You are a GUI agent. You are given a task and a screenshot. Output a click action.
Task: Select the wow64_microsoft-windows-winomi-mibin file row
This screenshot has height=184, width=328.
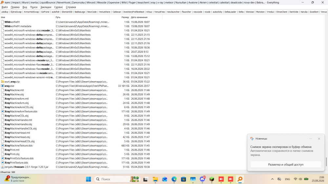(81, 77)
